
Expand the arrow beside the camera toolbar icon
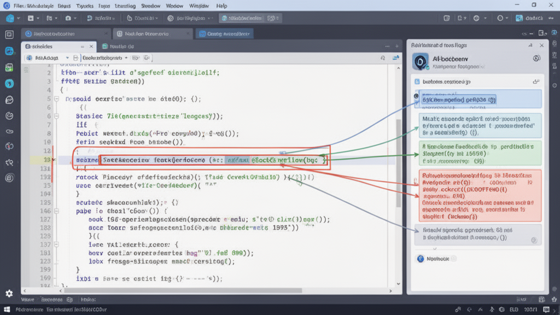click(x=75, y=18)
